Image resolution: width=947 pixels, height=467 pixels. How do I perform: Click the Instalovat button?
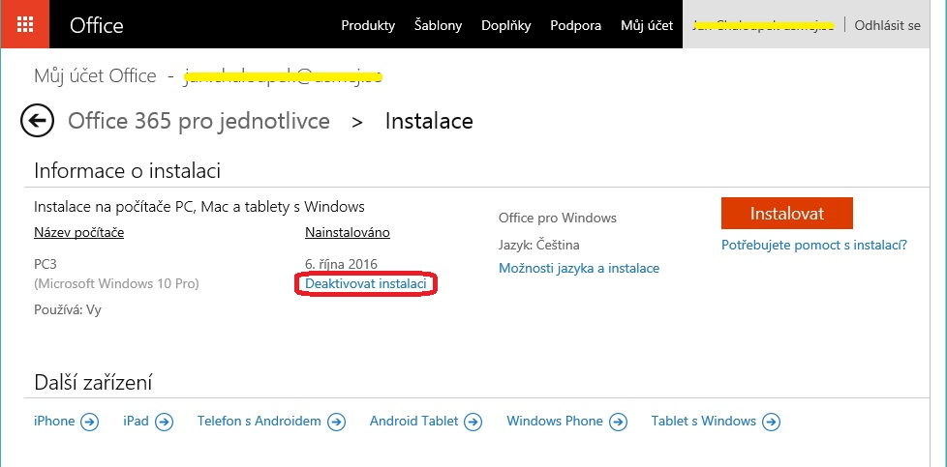coord(787,213)
